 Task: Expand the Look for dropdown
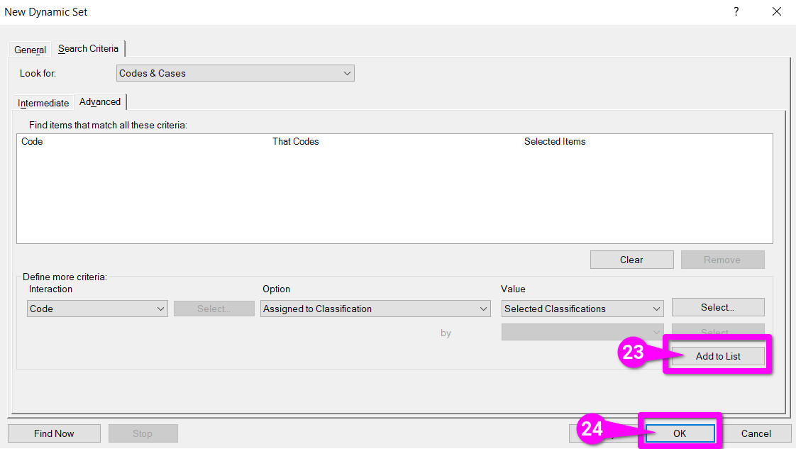(x=235, y=73)
